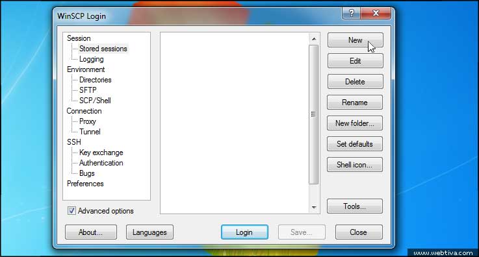Select SCP/Shell in the tree

(x=95, y=101)
